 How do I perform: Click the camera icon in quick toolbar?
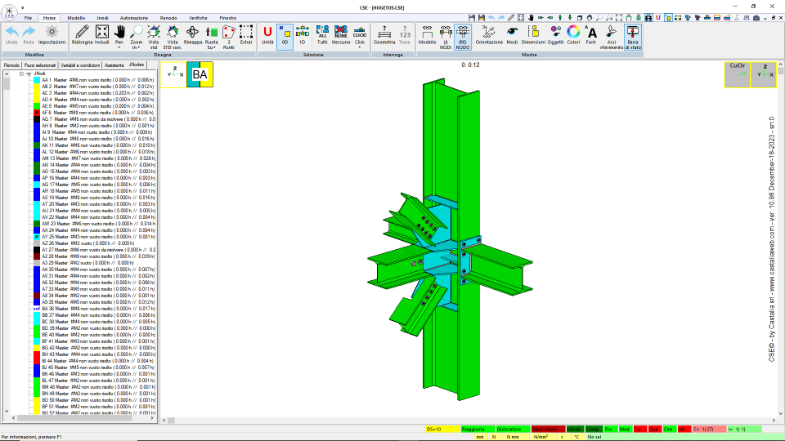pyautogui.click(x=756, y=18)
